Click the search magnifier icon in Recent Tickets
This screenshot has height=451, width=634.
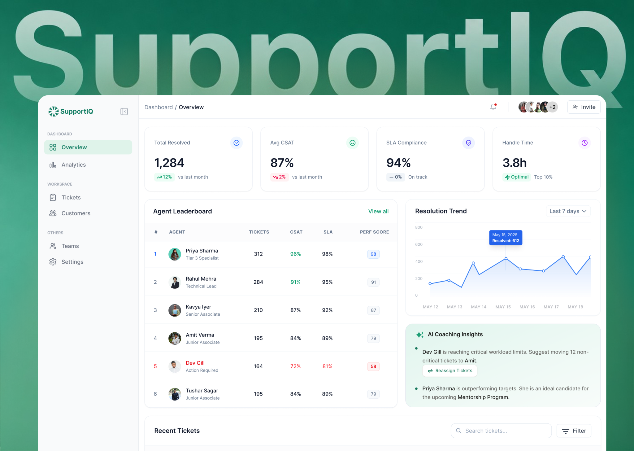tap(459, 431)
